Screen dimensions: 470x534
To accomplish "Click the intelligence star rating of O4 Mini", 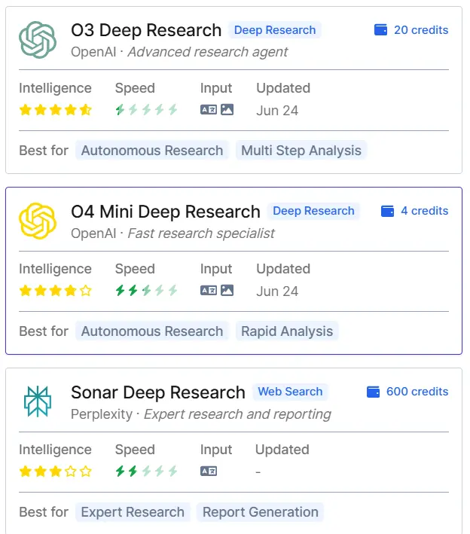I will [55, 291].
